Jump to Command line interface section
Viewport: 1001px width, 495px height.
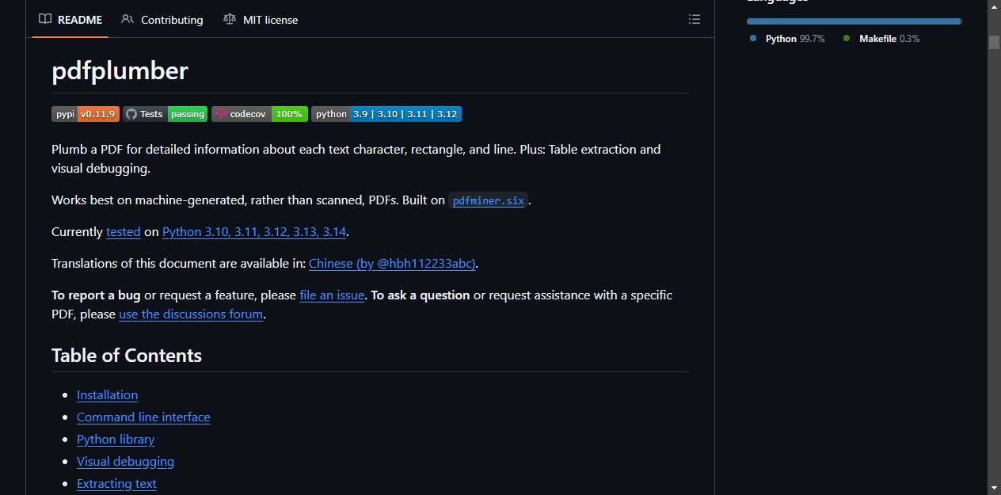143,417
